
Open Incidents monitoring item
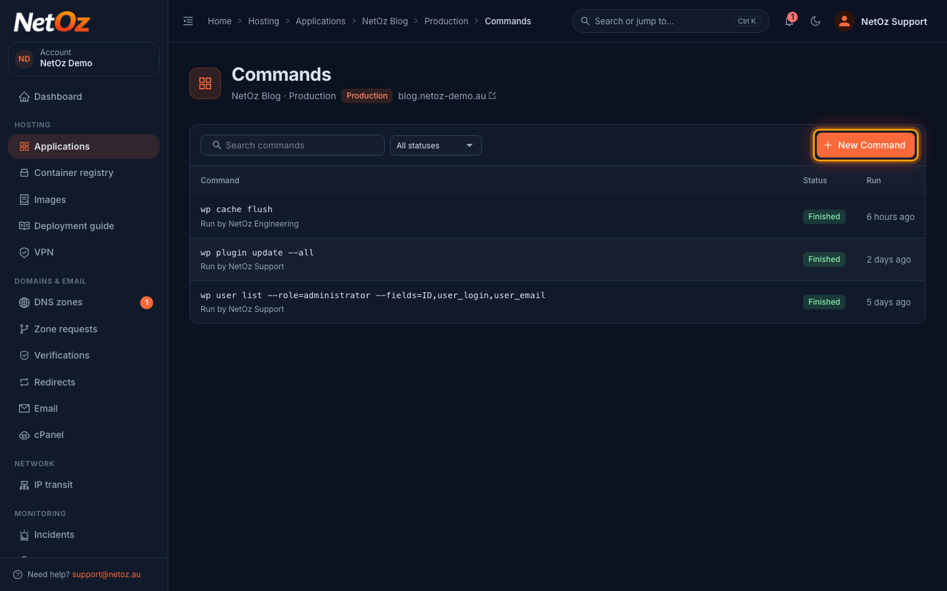click(x=84, y=535)
